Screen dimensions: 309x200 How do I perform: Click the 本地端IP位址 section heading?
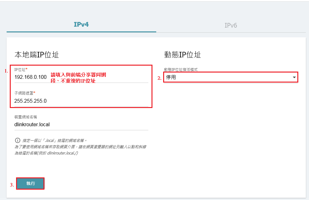pyautogui.click(x=37, y=55)
